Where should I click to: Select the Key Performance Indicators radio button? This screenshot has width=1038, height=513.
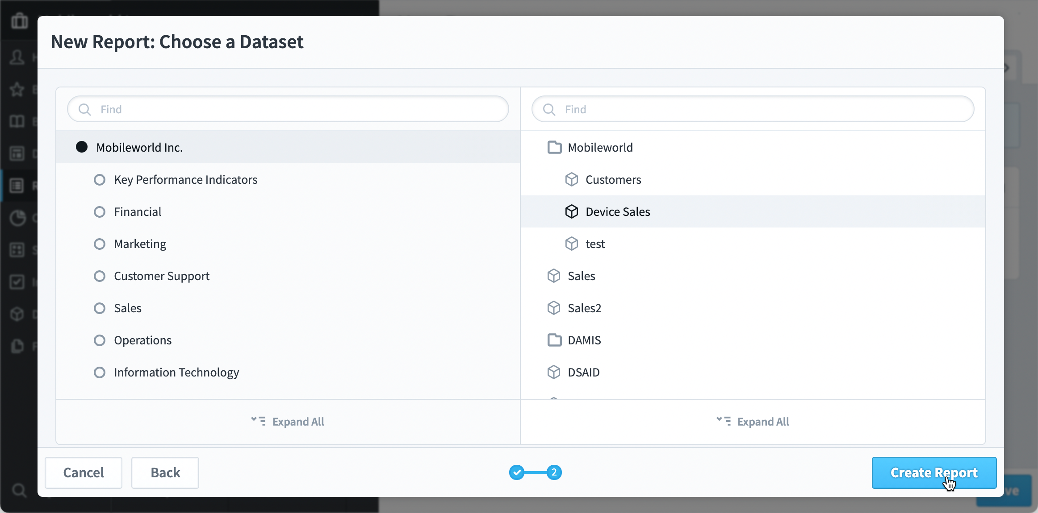click(100, 180)
